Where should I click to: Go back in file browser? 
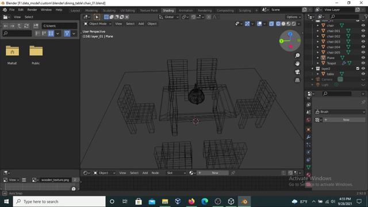coord(6,26)
